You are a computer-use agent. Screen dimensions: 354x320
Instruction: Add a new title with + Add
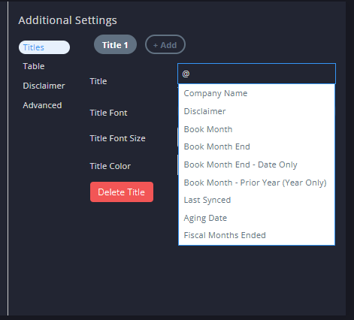(x=165, y=45)
